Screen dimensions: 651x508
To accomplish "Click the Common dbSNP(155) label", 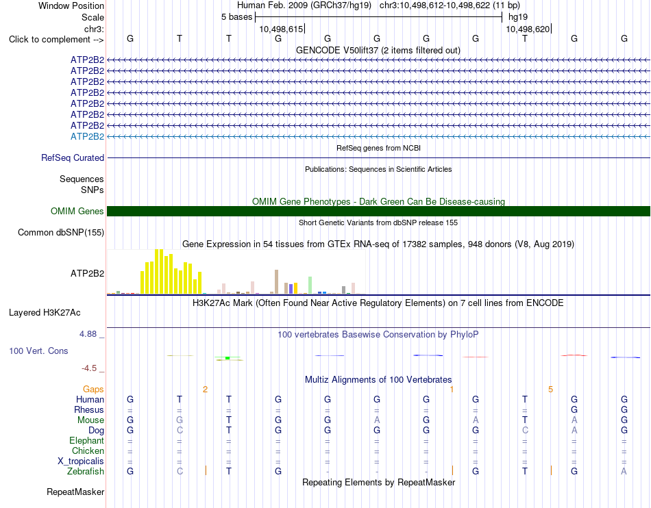I will click(61, 232).
